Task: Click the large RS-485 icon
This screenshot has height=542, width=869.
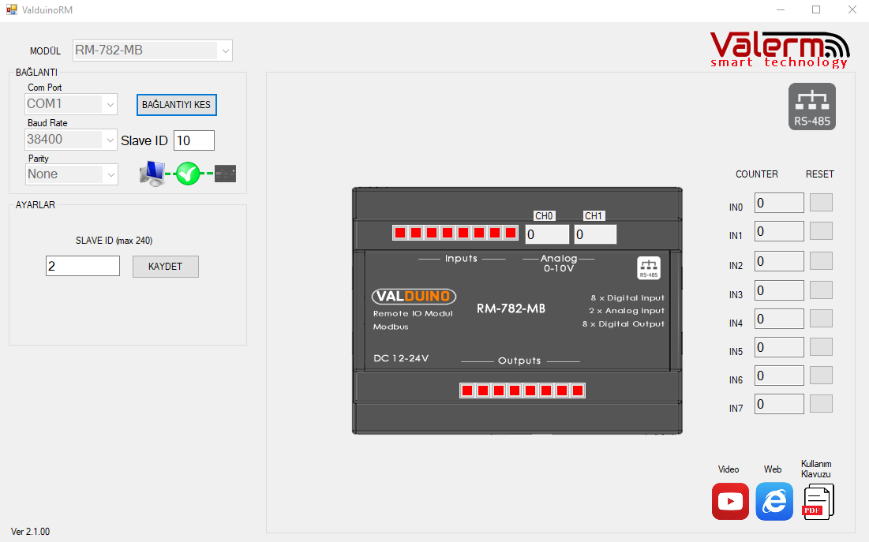Action: 811,107
